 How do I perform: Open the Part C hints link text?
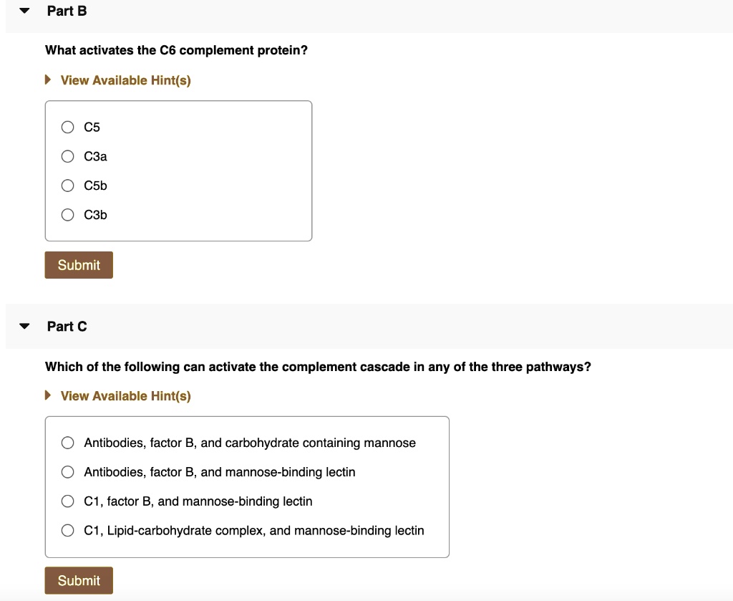pyautogui.click(x=126, y=396)
